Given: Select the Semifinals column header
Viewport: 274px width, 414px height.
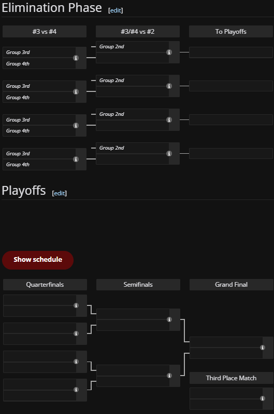Looking at the screenshot, I should 138,285.
